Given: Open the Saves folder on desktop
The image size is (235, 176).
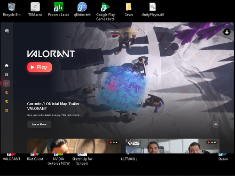Looking at the screenshot, I should [x=129, y=9].
